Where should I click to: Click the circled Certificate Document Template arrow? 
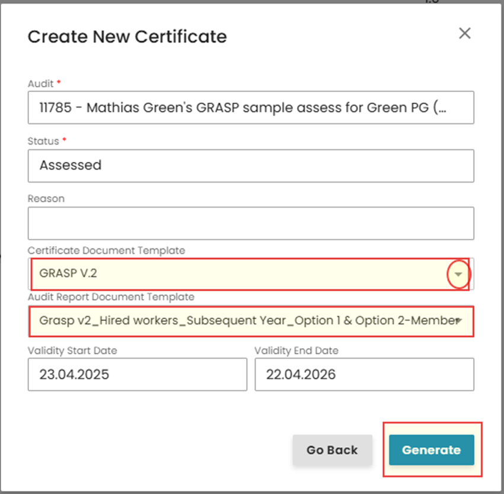[x=458, y=275]
